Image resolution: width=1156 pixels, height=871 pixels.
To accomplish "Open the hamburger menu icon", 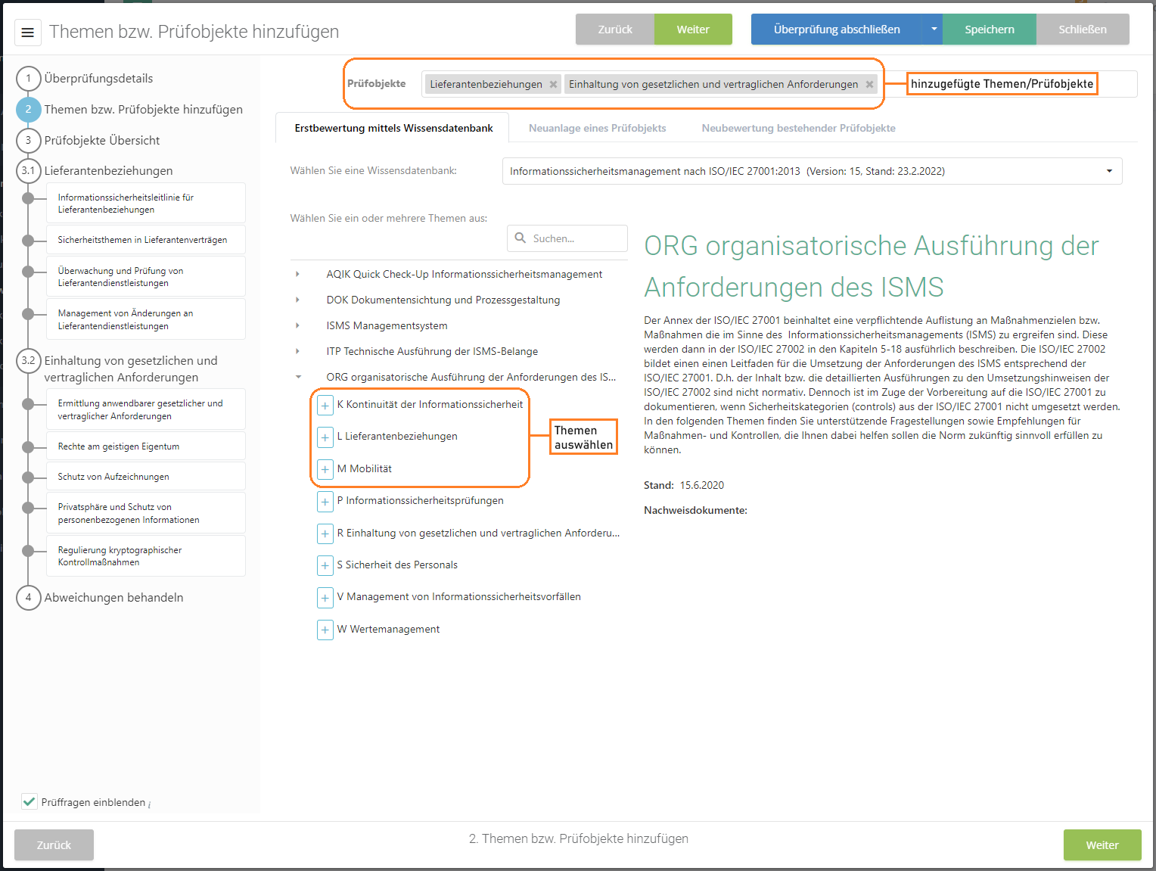I will point(28,32).
